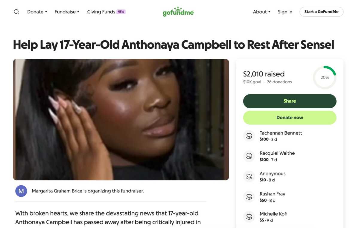Open the Sign in link
Screen dimensions: 359x228
tap(285, 12)
